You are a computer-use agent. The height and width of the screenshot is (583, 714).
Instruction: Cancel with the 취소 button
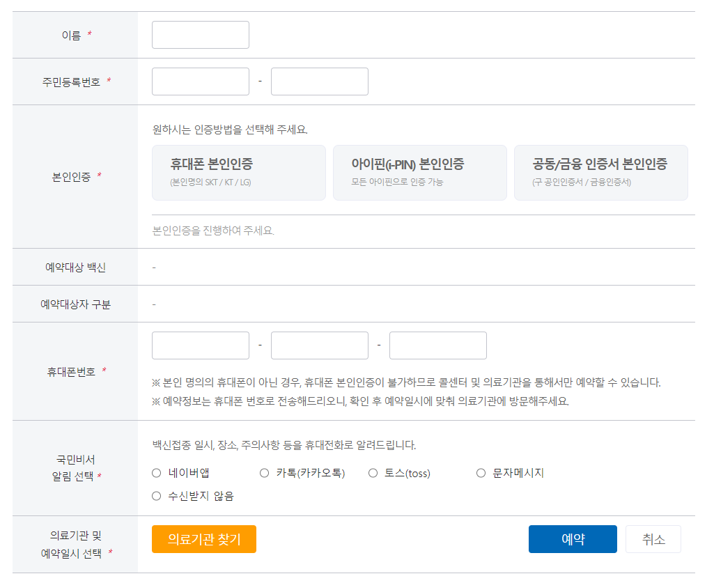(653, 539)
